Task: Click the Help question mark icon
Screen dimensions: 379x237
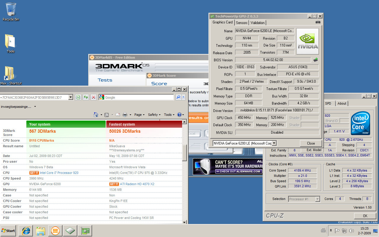Action: [x=179, y=115]
